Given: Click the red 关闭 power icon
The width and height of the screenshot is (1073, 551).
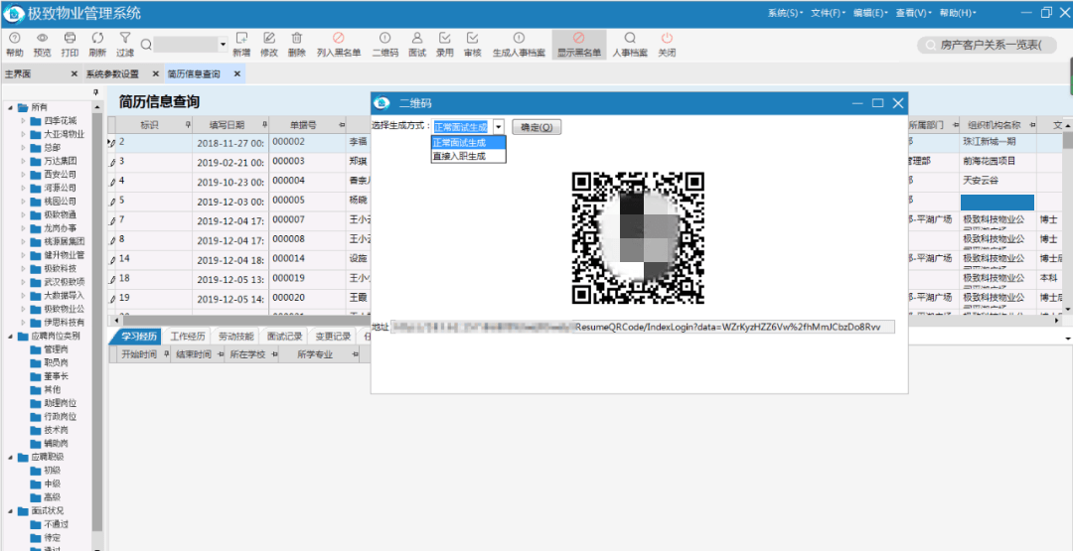Looking at the screenshot, I should coord(668,39).
